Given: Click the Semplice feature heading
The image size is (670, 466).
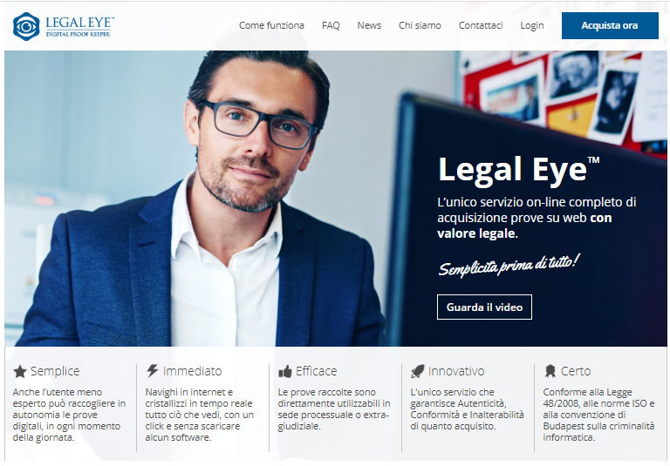Looking at the screenshot, I should pyautogui.click(x=55, y=371).
